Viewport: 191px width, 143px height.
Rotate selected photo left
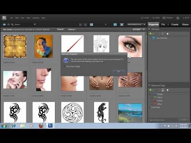(x=80, y=25)
